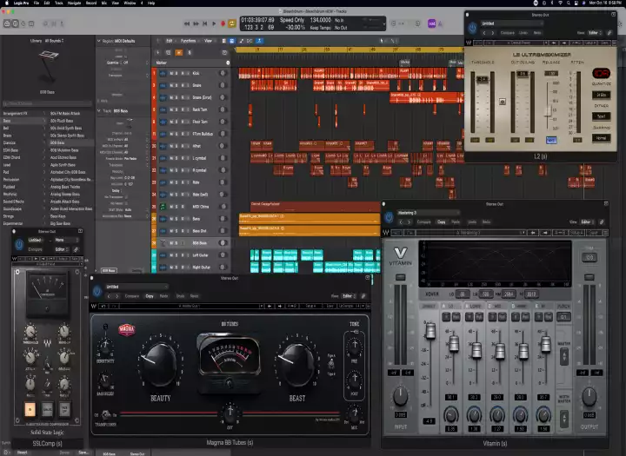Viewport: 626px width, 456px height.
Task: Mute the Rack Tom track
Action: coord(171,109)
